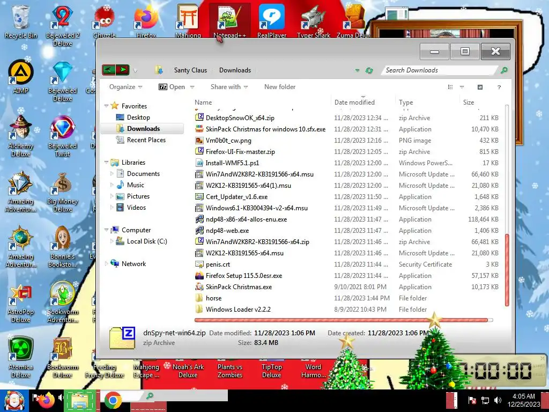Launch AstroPop Deluxe shortcut
The width and height of the screenshot is (549, 412).
point(21,304)
